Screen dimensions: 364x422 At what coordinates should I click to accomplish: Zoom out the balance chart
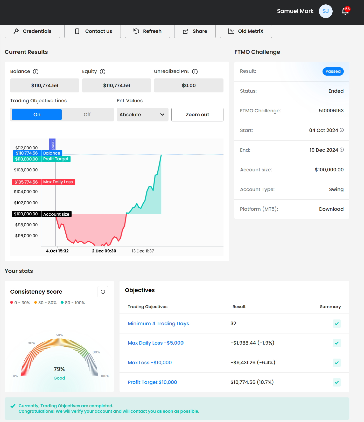[197, 115]
